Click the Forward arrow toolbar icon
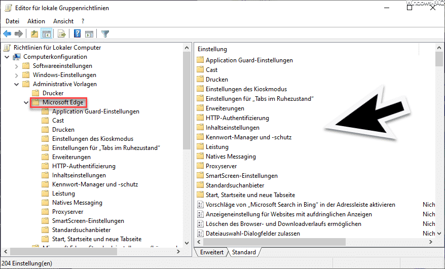 (x=19, y=34)
